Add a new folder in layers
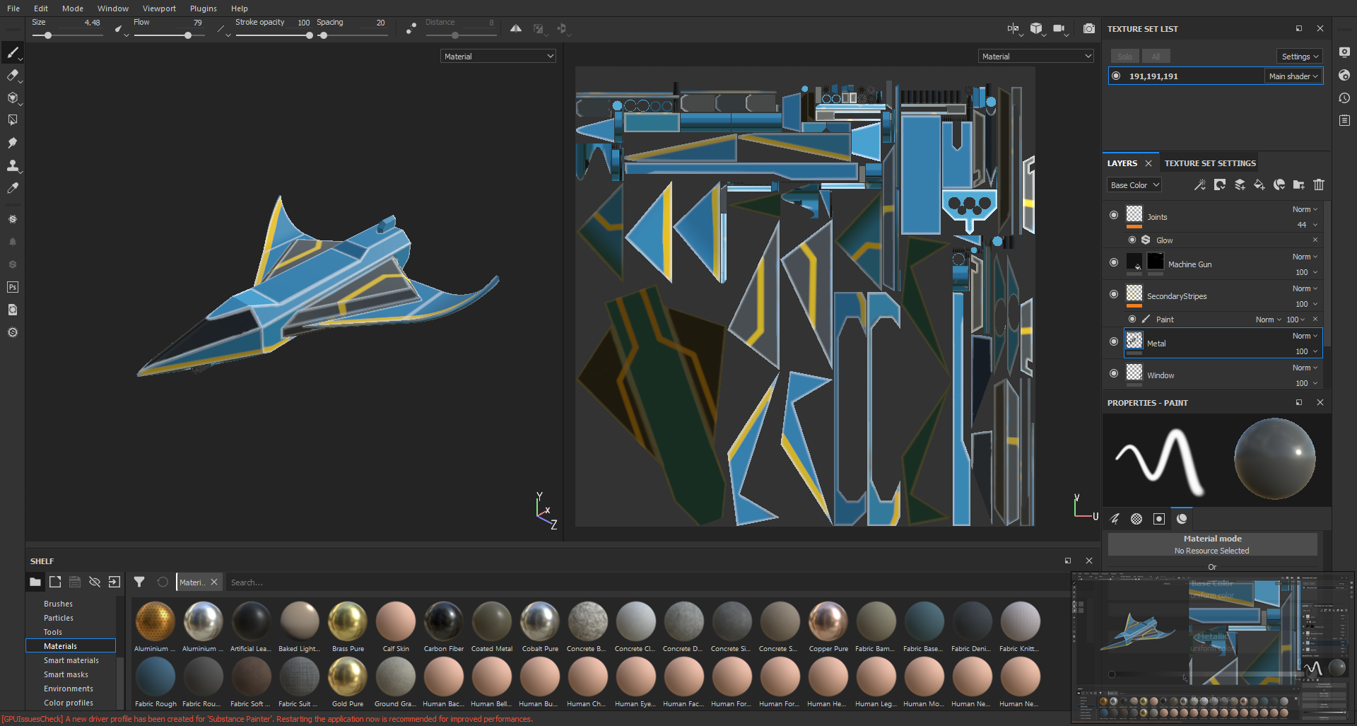 click(1299, 185)
